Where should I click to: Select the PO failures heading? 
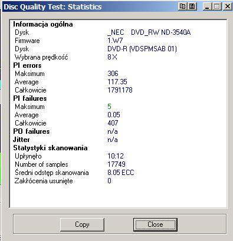(31, 131)
